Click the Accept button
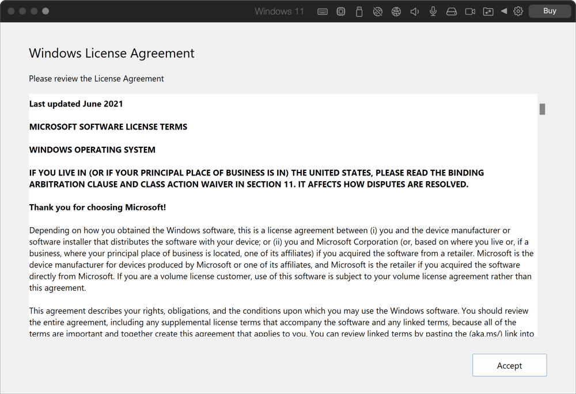Viewport: 576px width, 394px height. pyautogui.click(x=510, y=365)
